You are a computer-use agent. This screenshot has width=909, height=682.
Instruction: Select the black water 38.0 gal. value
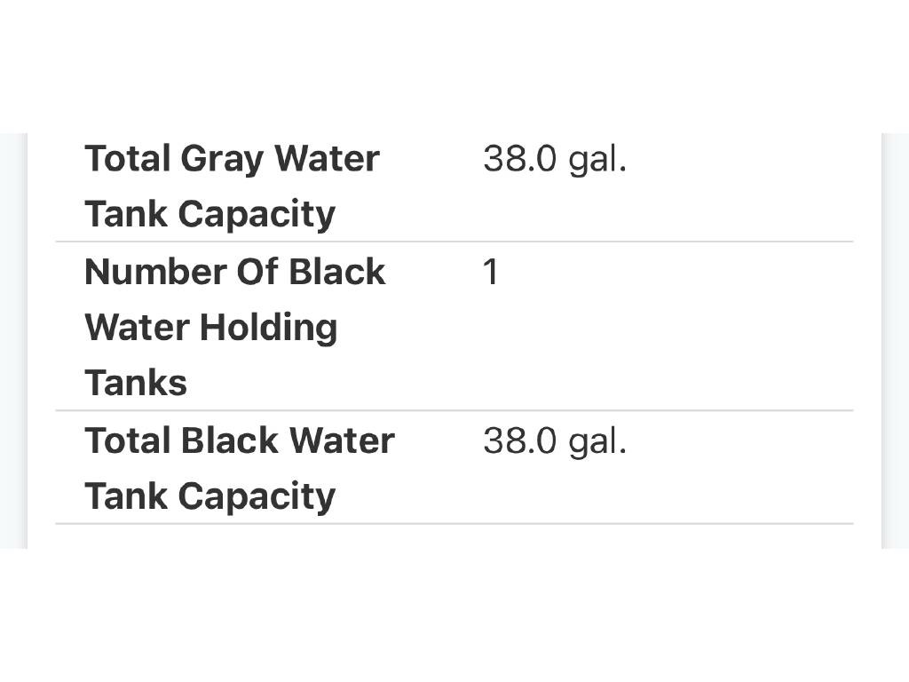(554, 441)
